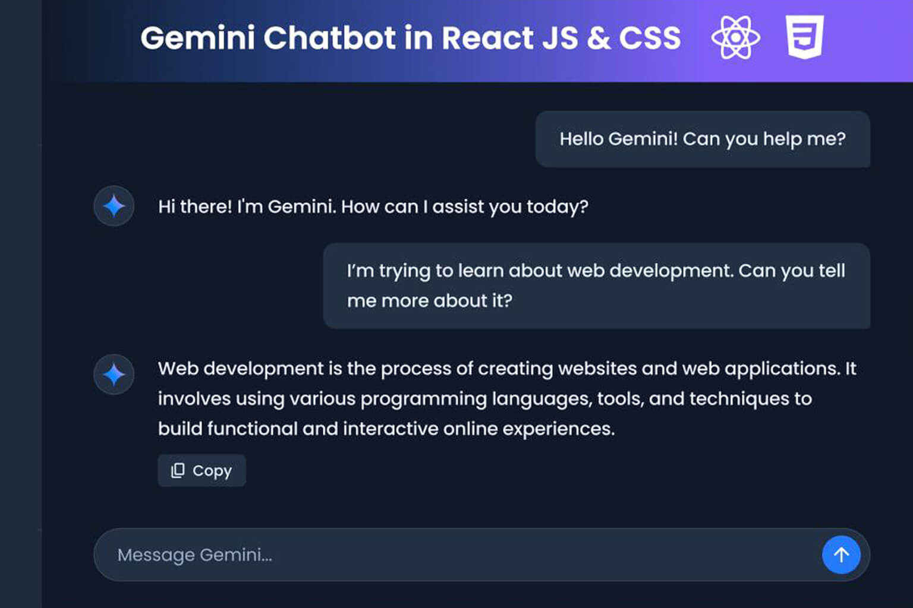Screen dimensions: 913x608
Task: Select the "Hello Gemini! Can you help me?" bubble
Action: tap(703, 139)
